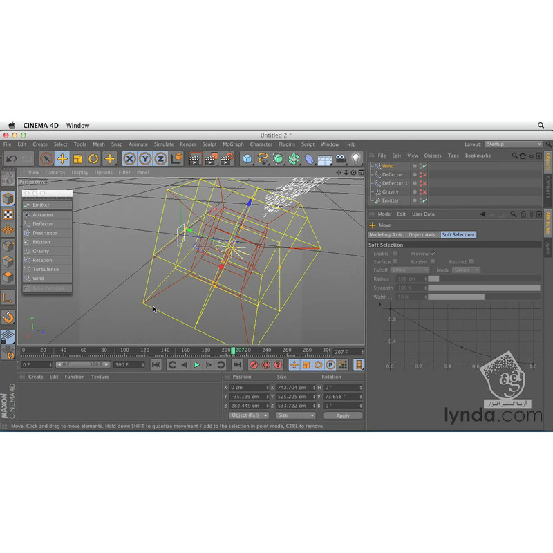Choose Turbulence in the particle palette
Screen dimensions: 553x553
(x=47, y=269)
